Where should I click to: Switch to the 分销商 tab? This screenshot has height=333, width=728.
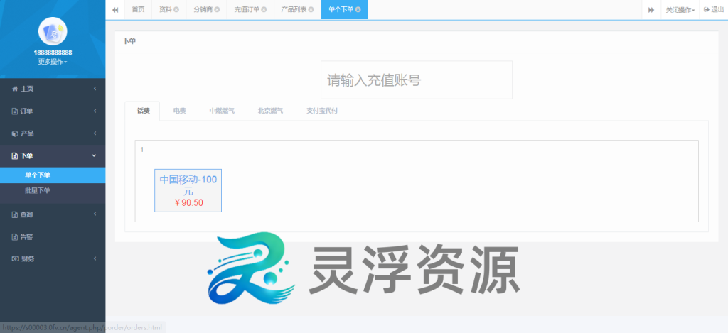point(203,10)
